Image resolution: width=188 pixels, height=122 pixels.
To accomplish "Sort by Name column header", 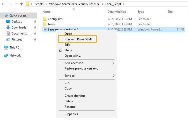I will coord(46,12).
